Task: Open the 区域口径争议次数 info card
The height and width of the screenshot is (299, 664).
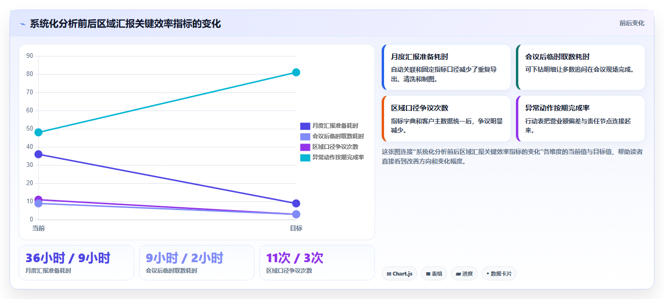Action: coord(446,119)
